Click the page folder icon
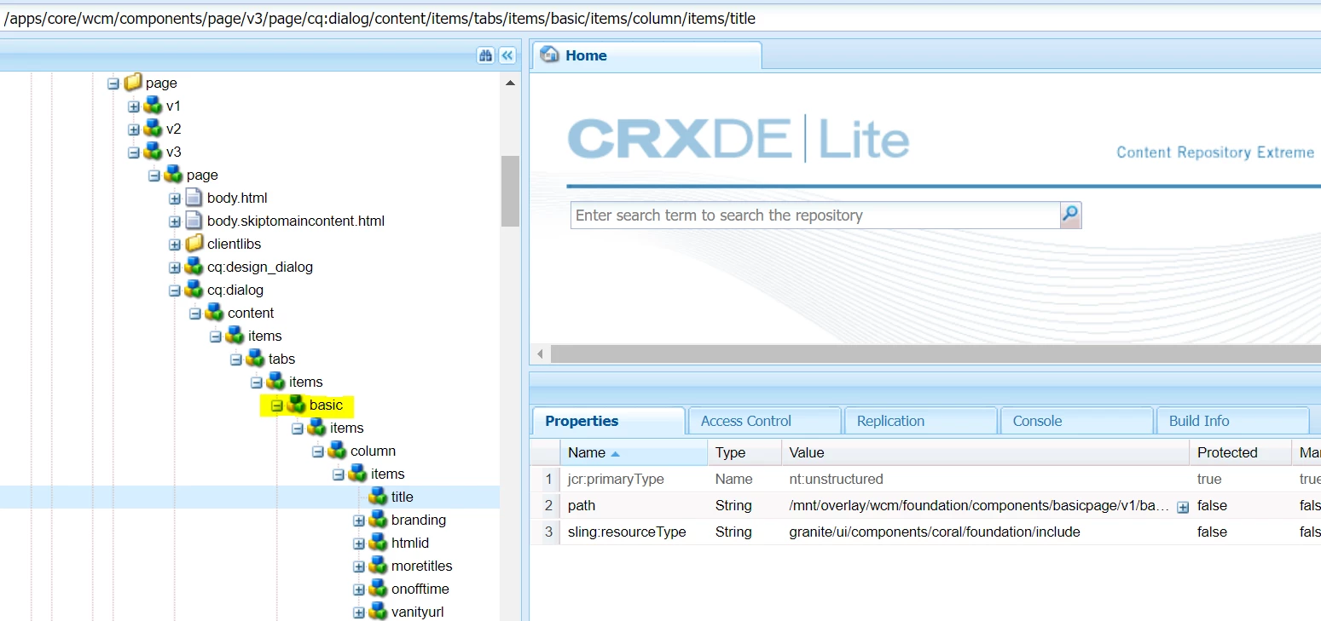 tap(132, 83)
